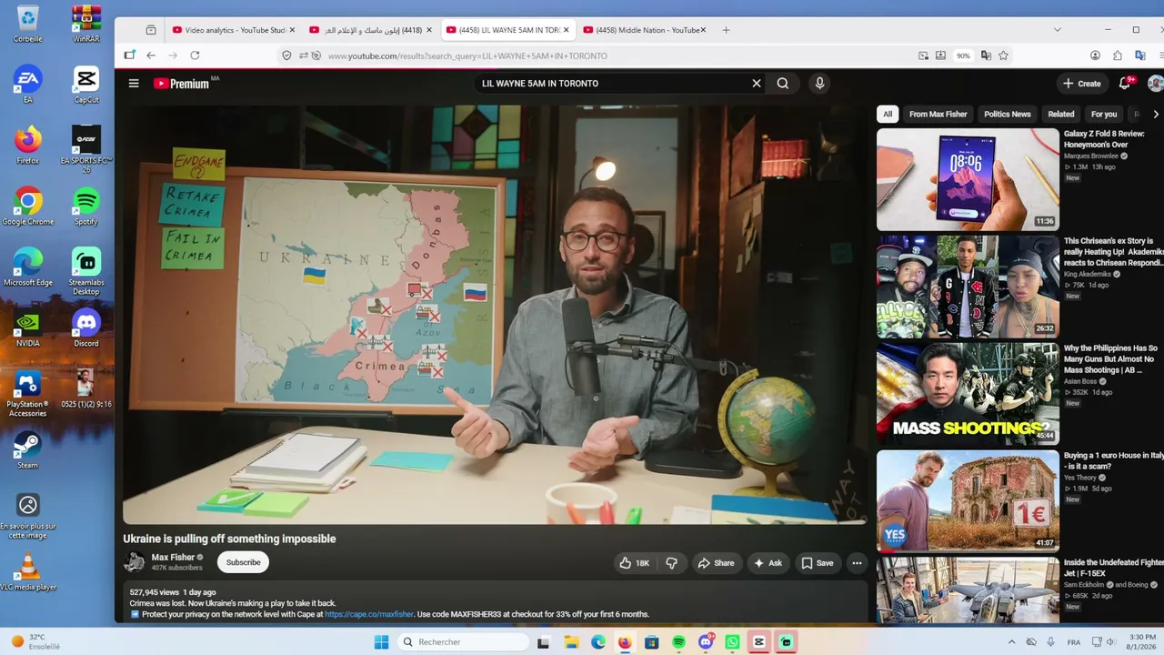Reload the page in Firefox

click(x=195, y=55)
